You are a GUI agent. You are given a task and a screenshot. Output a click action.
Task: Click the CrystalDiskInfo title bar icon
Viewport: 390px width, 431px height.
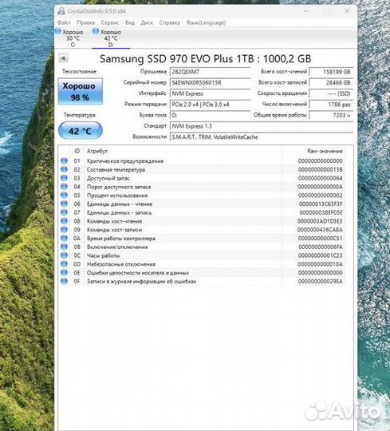coord(61,11)
